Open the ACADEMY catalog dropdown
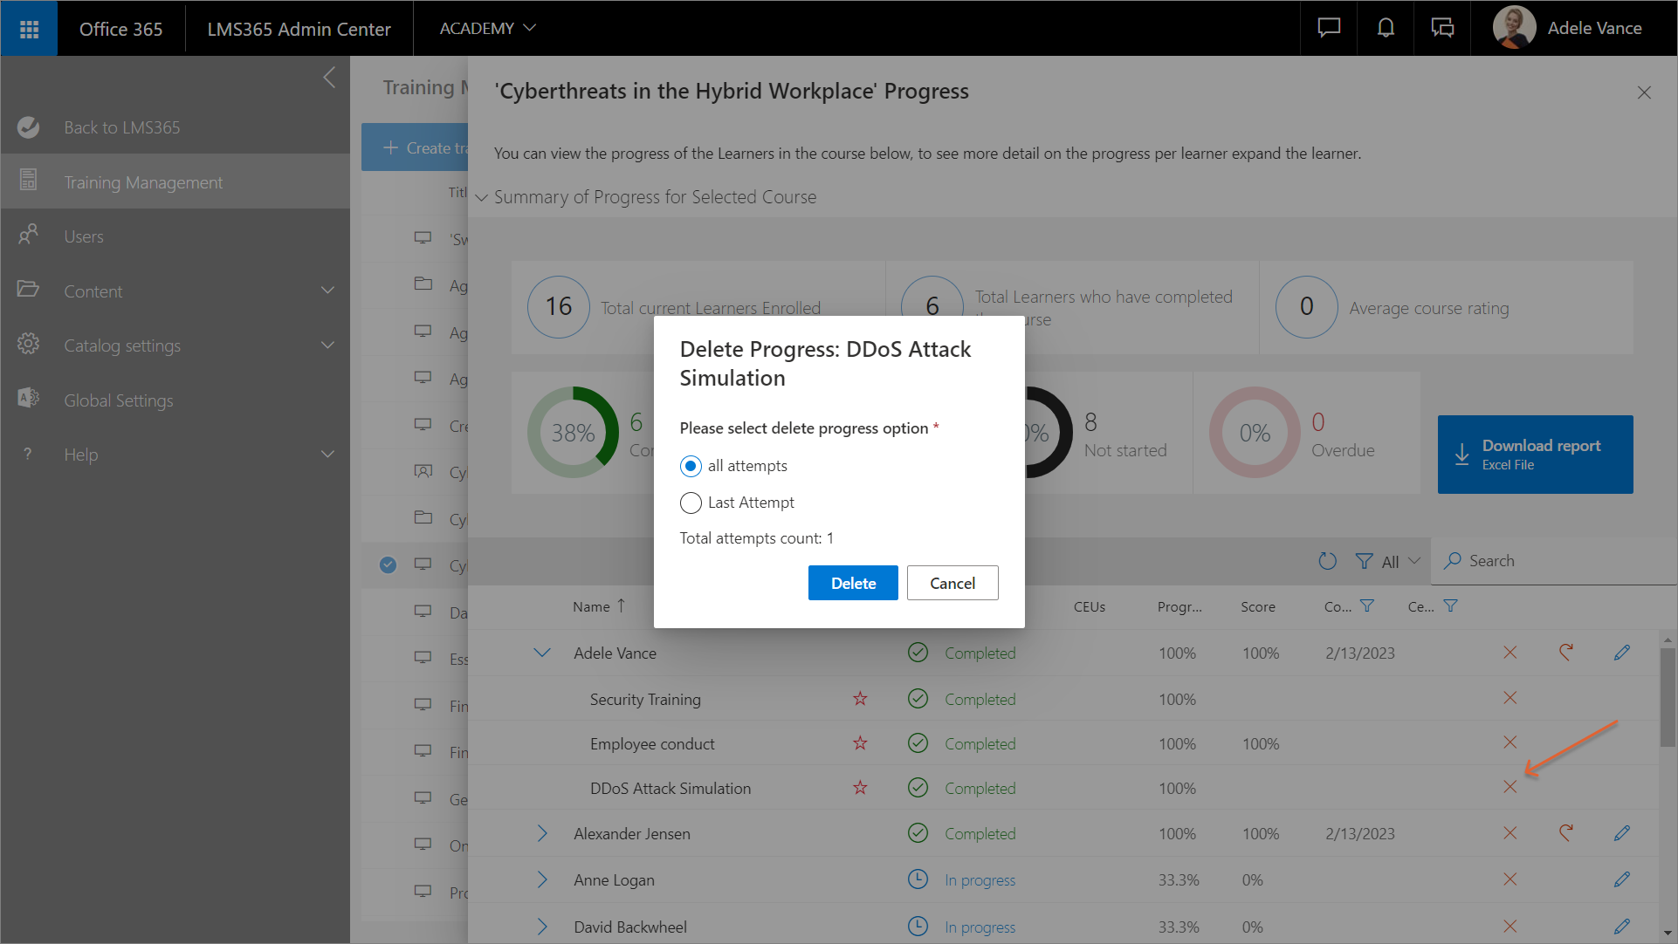The width and height of the screenshot is (1678, 944). click(487, 29)
